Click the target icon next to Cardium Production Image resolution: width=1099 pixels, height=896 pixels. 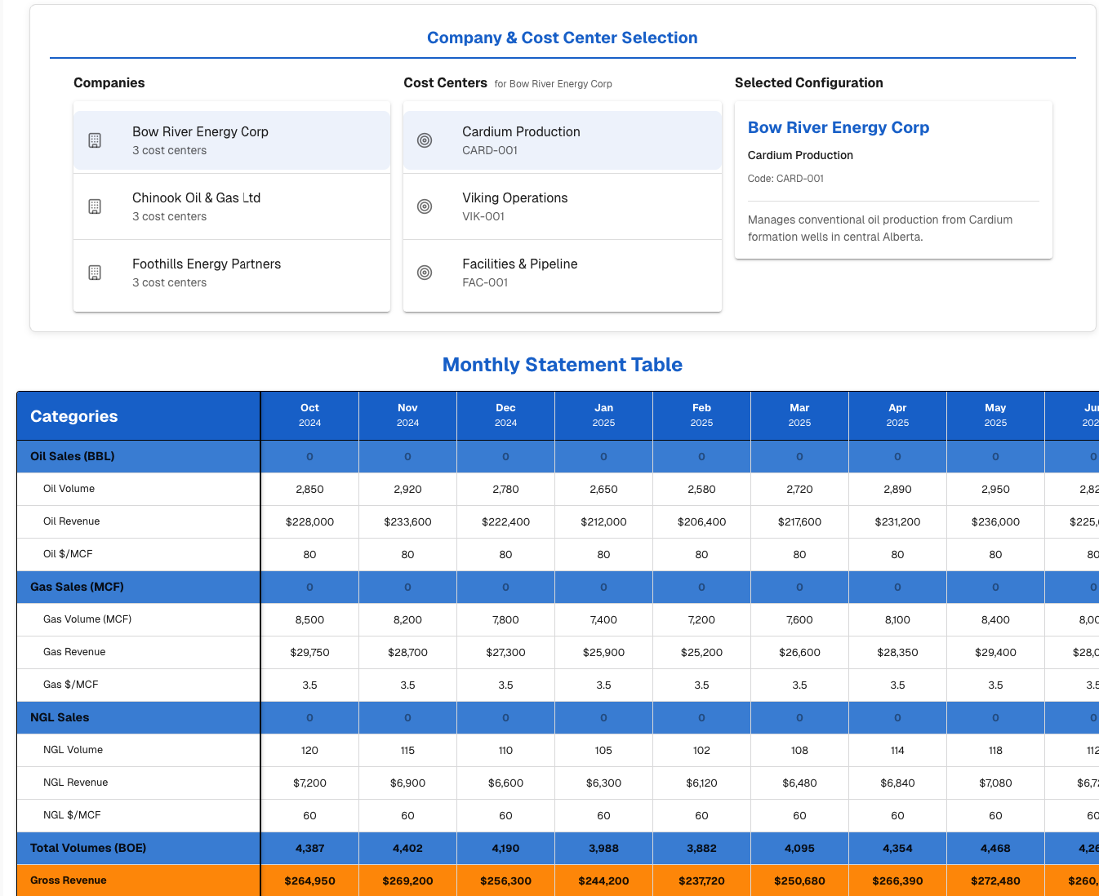point(425,140)
